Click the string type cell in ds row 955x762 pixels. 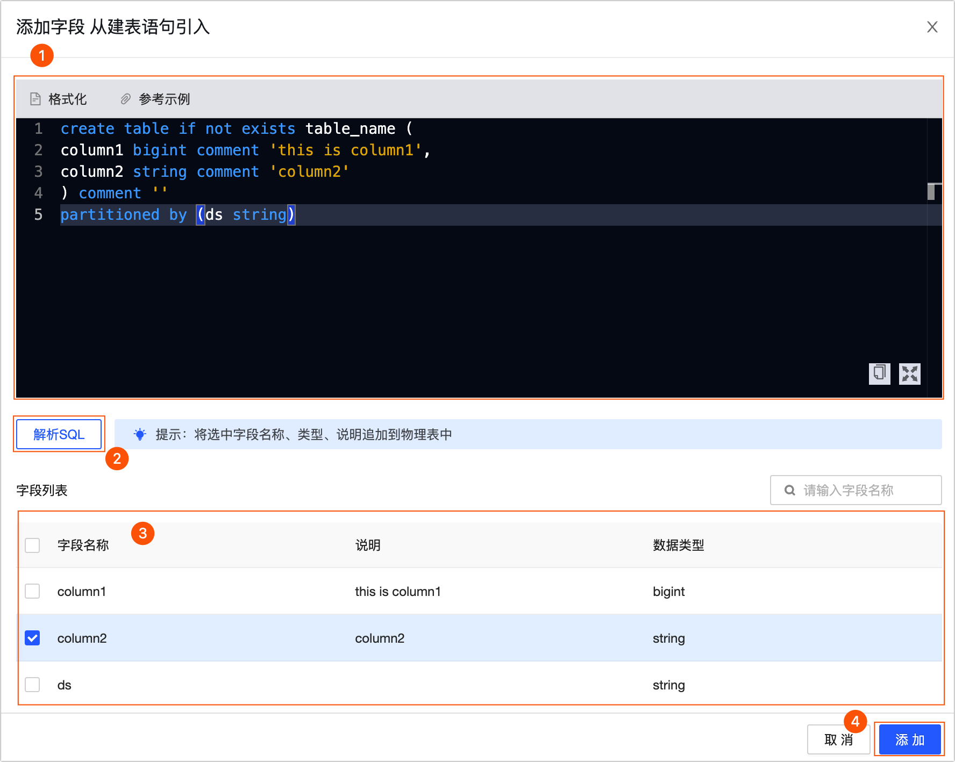click(668, 685)
